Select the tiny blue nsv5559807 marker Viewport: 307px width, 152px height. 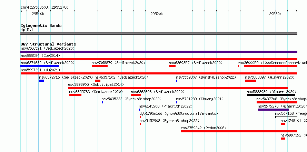point(177,81)
